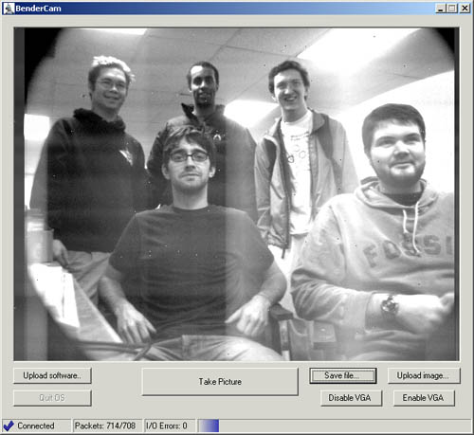Click the Upload image button
The image size is (474, 435).
pos(424,375)
